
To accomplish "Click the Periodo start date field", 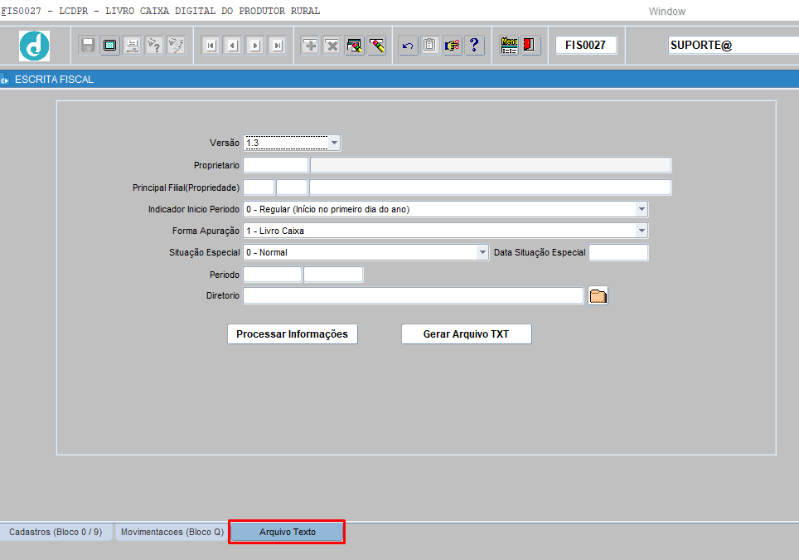I will 273,275.
